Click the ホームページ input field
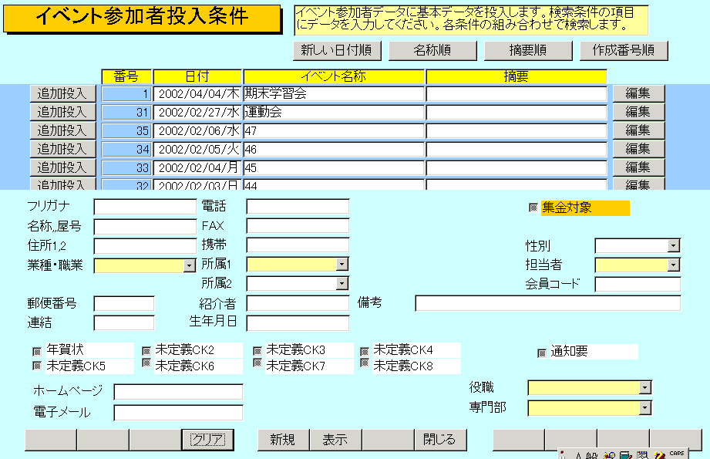This screenshot has width=710, height=459. coord(178,392)
